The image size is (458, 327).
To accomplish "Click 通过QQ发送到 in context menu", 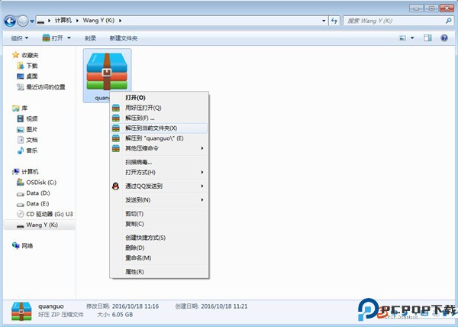I will [144, 186].
